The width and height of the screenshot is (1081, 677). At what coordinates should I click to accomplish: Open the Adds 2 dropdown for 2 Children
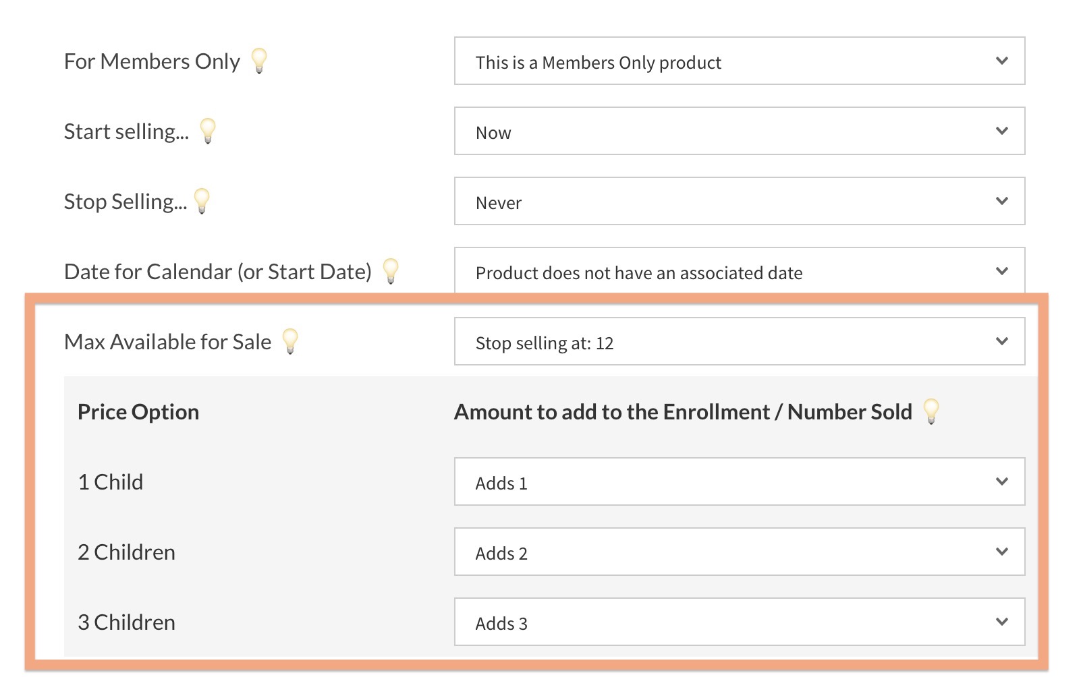click(739, 552)
